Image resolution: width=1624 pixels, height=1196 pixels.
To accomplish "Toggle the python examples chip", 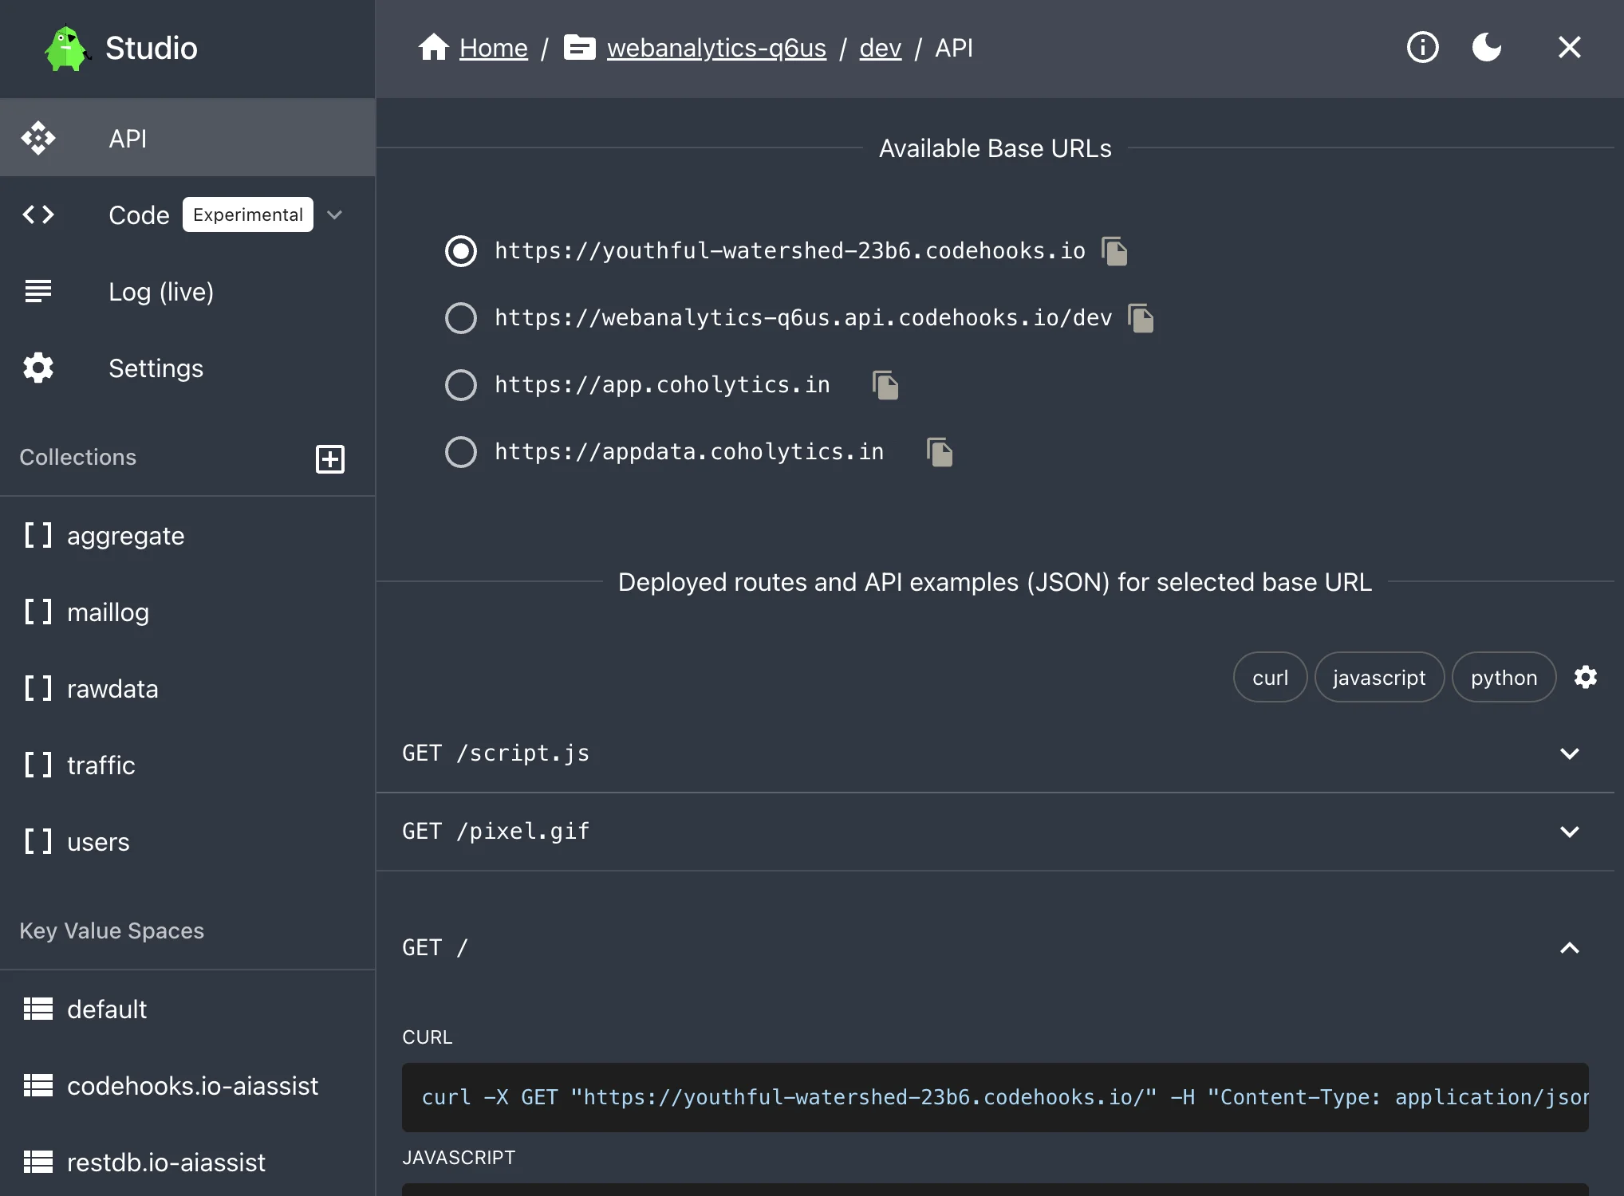I will click(1504, 677).
